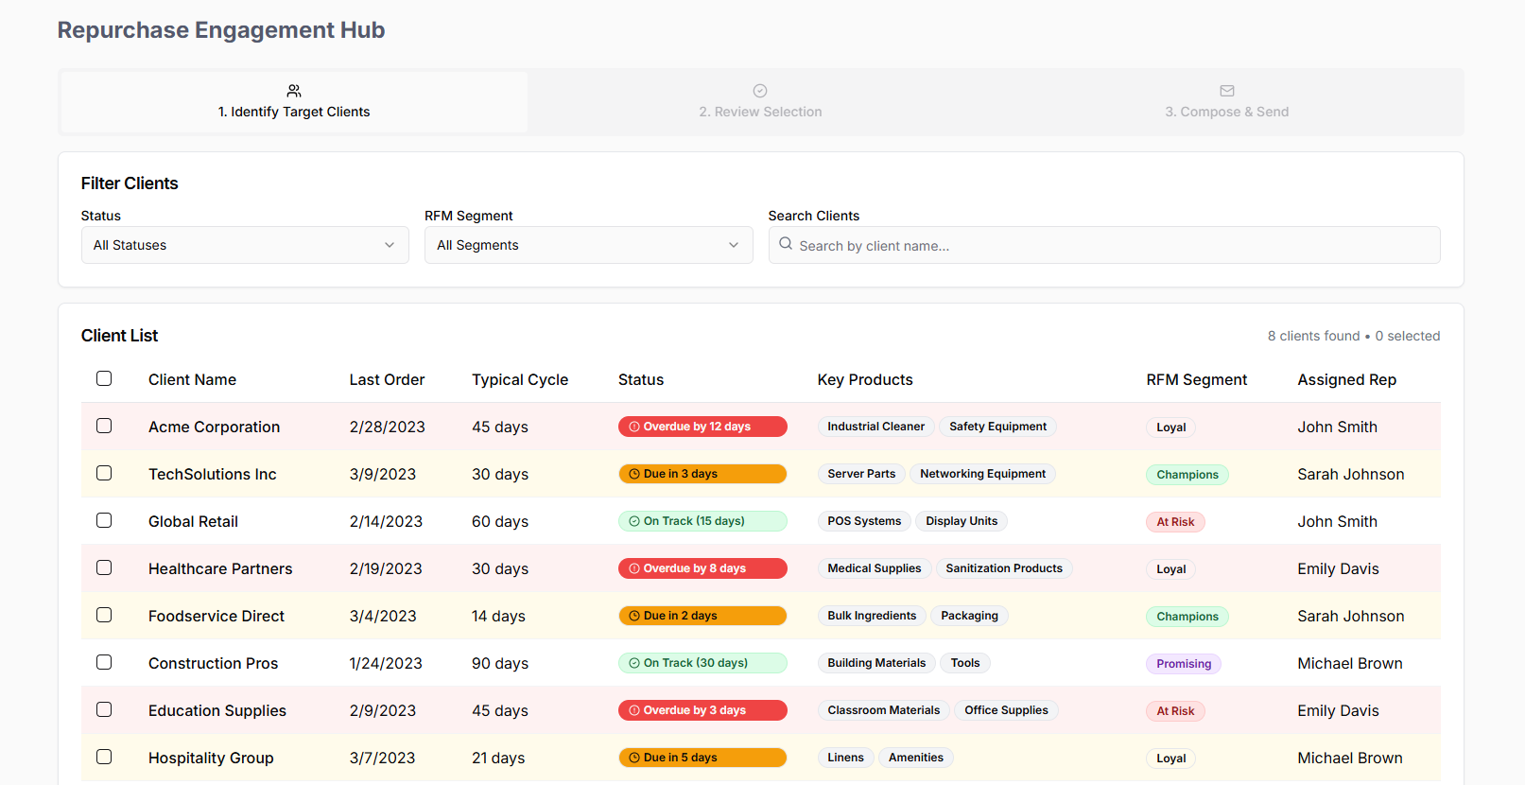Open the All Statuses dropdown
Screen dimensions: 1525x785
point(245,245)
